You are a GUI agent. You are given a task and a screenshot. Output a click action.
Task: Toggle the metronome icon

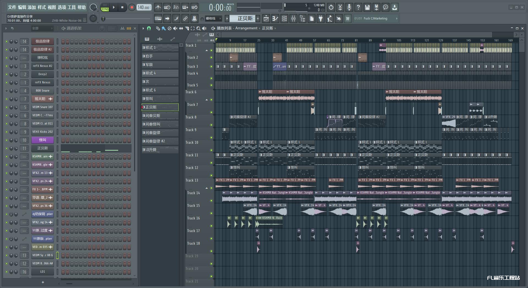pos(158,7)
